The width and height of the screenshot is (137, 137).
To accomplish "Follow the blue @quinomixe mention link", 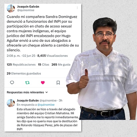I will click(46, 105).
